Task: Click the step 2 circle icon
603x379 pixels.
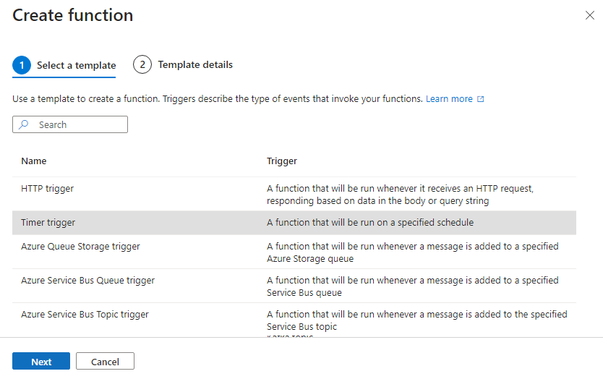Action: 142,64
